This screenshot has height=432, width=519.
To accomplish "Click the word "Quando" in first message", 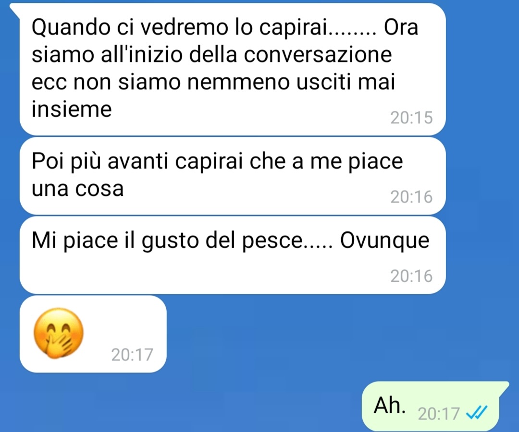I will pyautogui.click(x=71, y=28).
